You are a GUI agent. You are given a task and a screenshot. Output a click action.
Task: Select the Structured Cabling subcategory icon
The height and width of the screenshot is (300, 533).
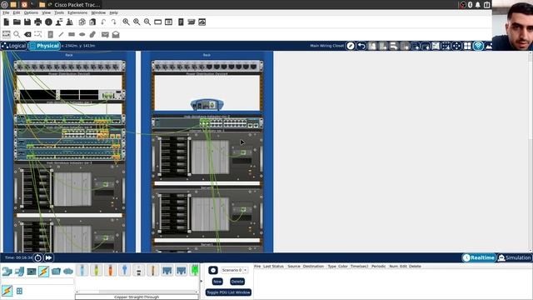tap(19, 291)
